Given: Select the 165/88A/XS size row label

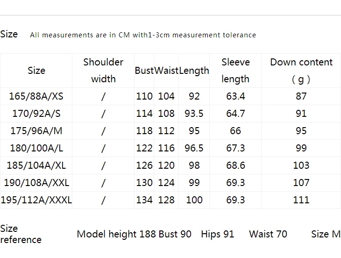Looking at the screenshot, I should coord(36,96).
